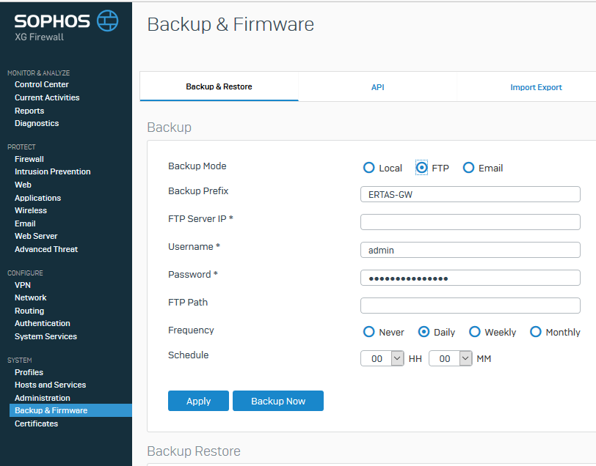This screenshot has height=466, width=596.
Task: Go to Intrusion Prevention in the sidebar
Action: [52, 171]
